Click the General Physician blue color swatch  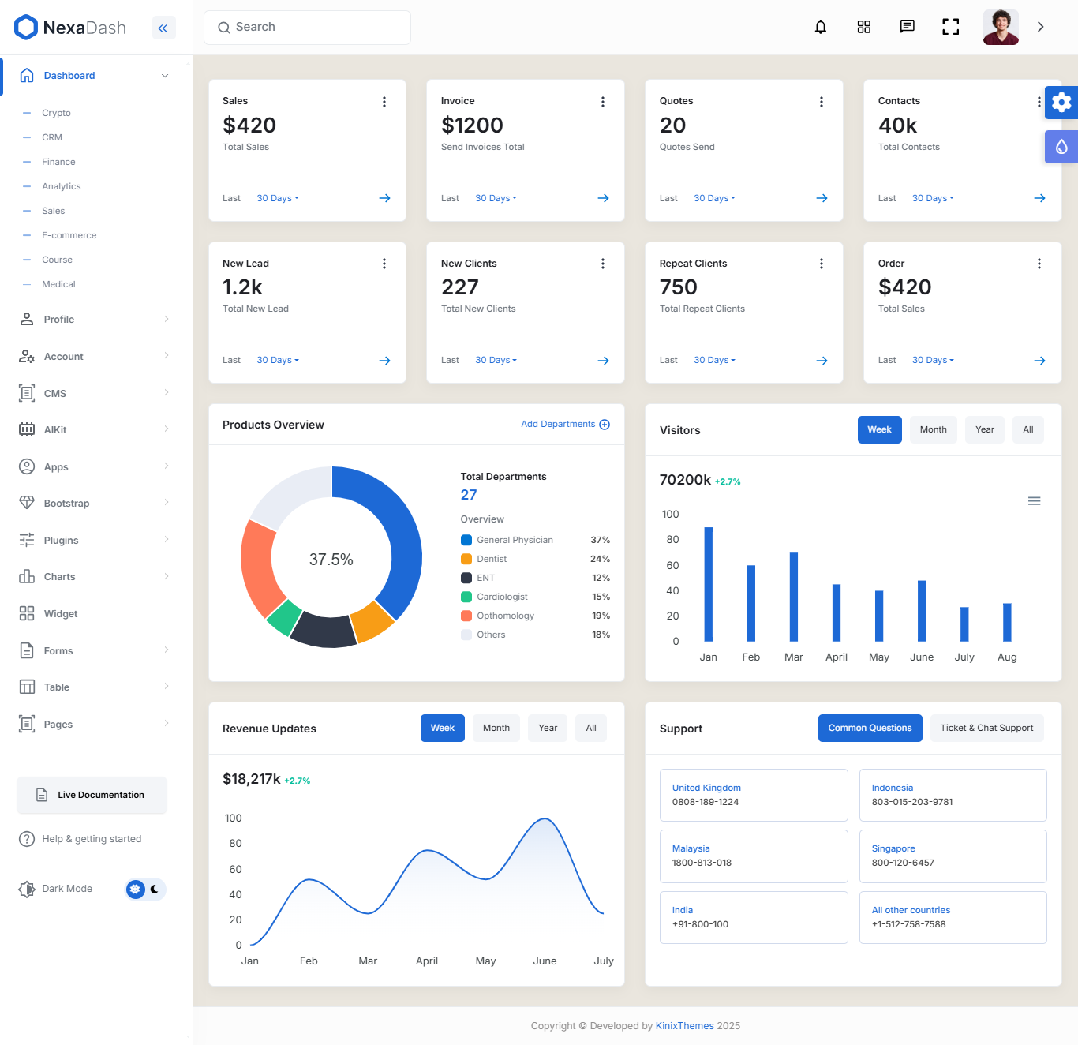pyautogui.click(x=466, y=540)
